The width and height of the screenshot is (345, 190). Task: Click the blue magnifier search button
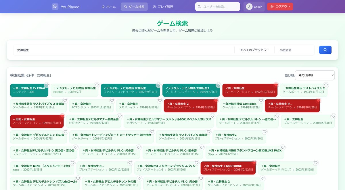pyautogui.click(x=325, y=50)
